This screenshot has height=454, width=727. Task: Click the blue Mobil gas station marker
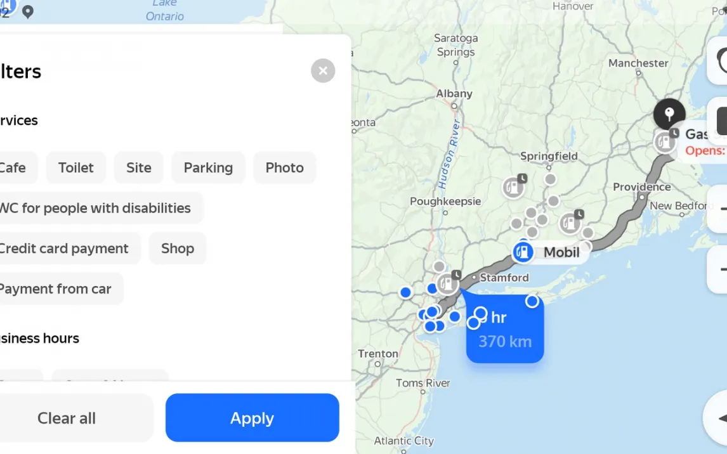pyautogui.click(x=523, y=252)
